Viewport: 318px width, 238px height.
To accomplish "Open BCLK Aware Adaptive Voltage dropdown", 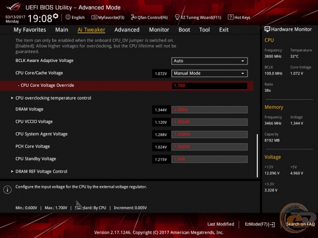I will (x=210, y=61).
